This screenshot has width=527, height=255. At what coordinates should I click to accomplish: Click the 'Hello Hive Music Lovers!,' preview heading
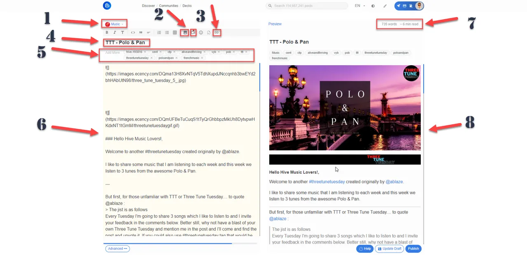294,172
